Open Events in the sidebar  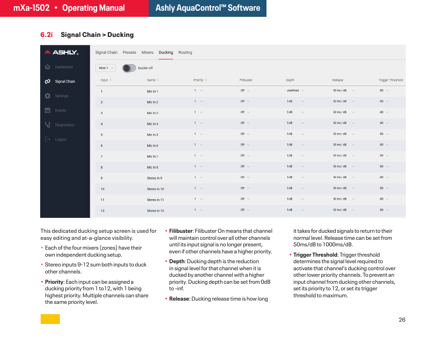(61, 110)
